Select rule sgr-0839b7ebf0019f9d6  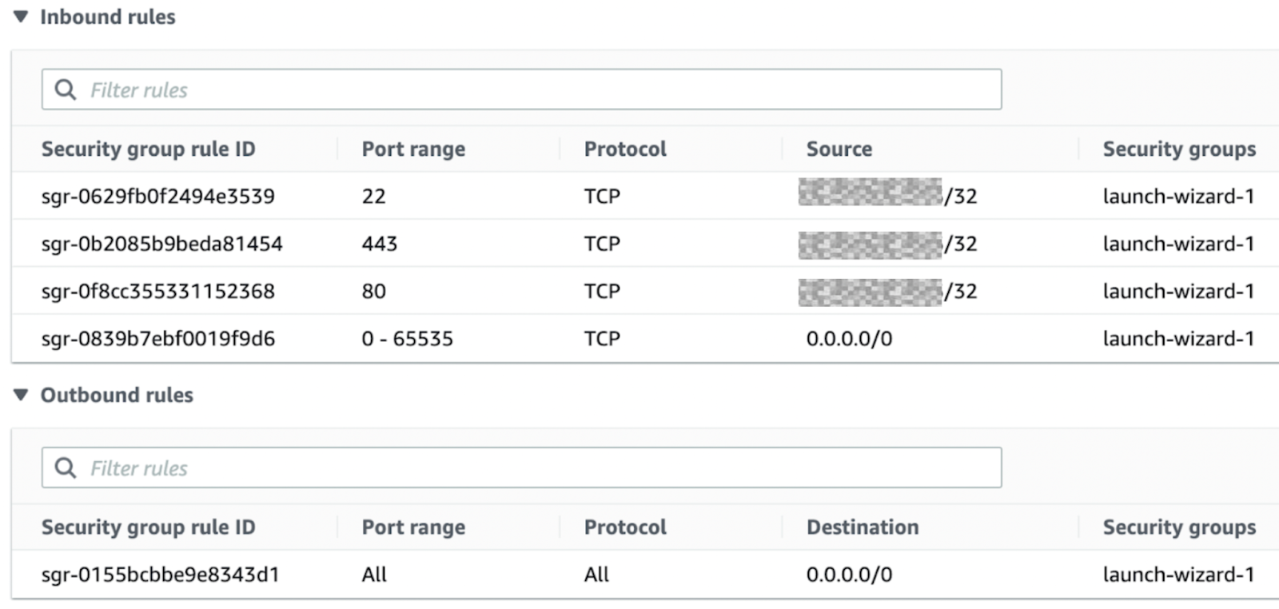click(x=158, y=339)
